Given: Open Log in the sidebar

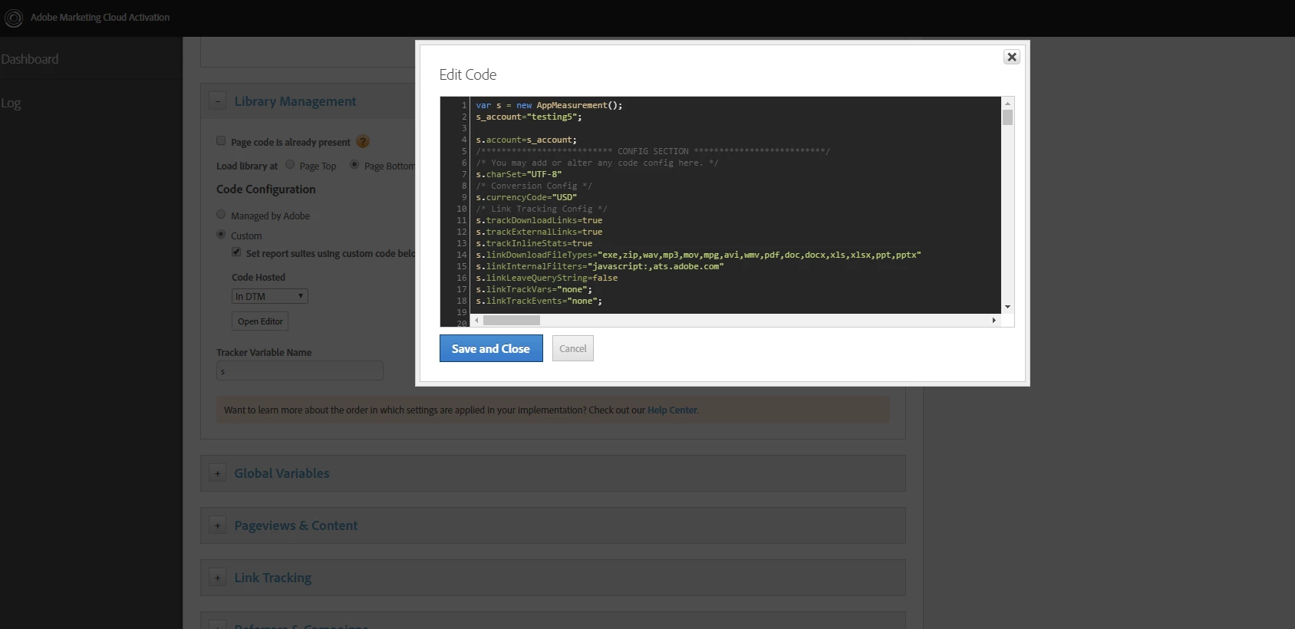Looking at the screenshot, I should 11,103.
